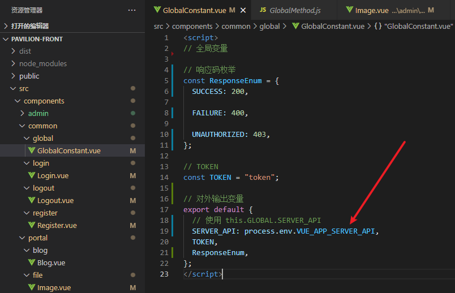Click the comment // 全局变量
This screenshot has height=293, width=455.
205,49
